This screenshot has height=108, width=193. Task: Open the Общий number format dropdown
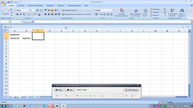click(x=112, y=10)
